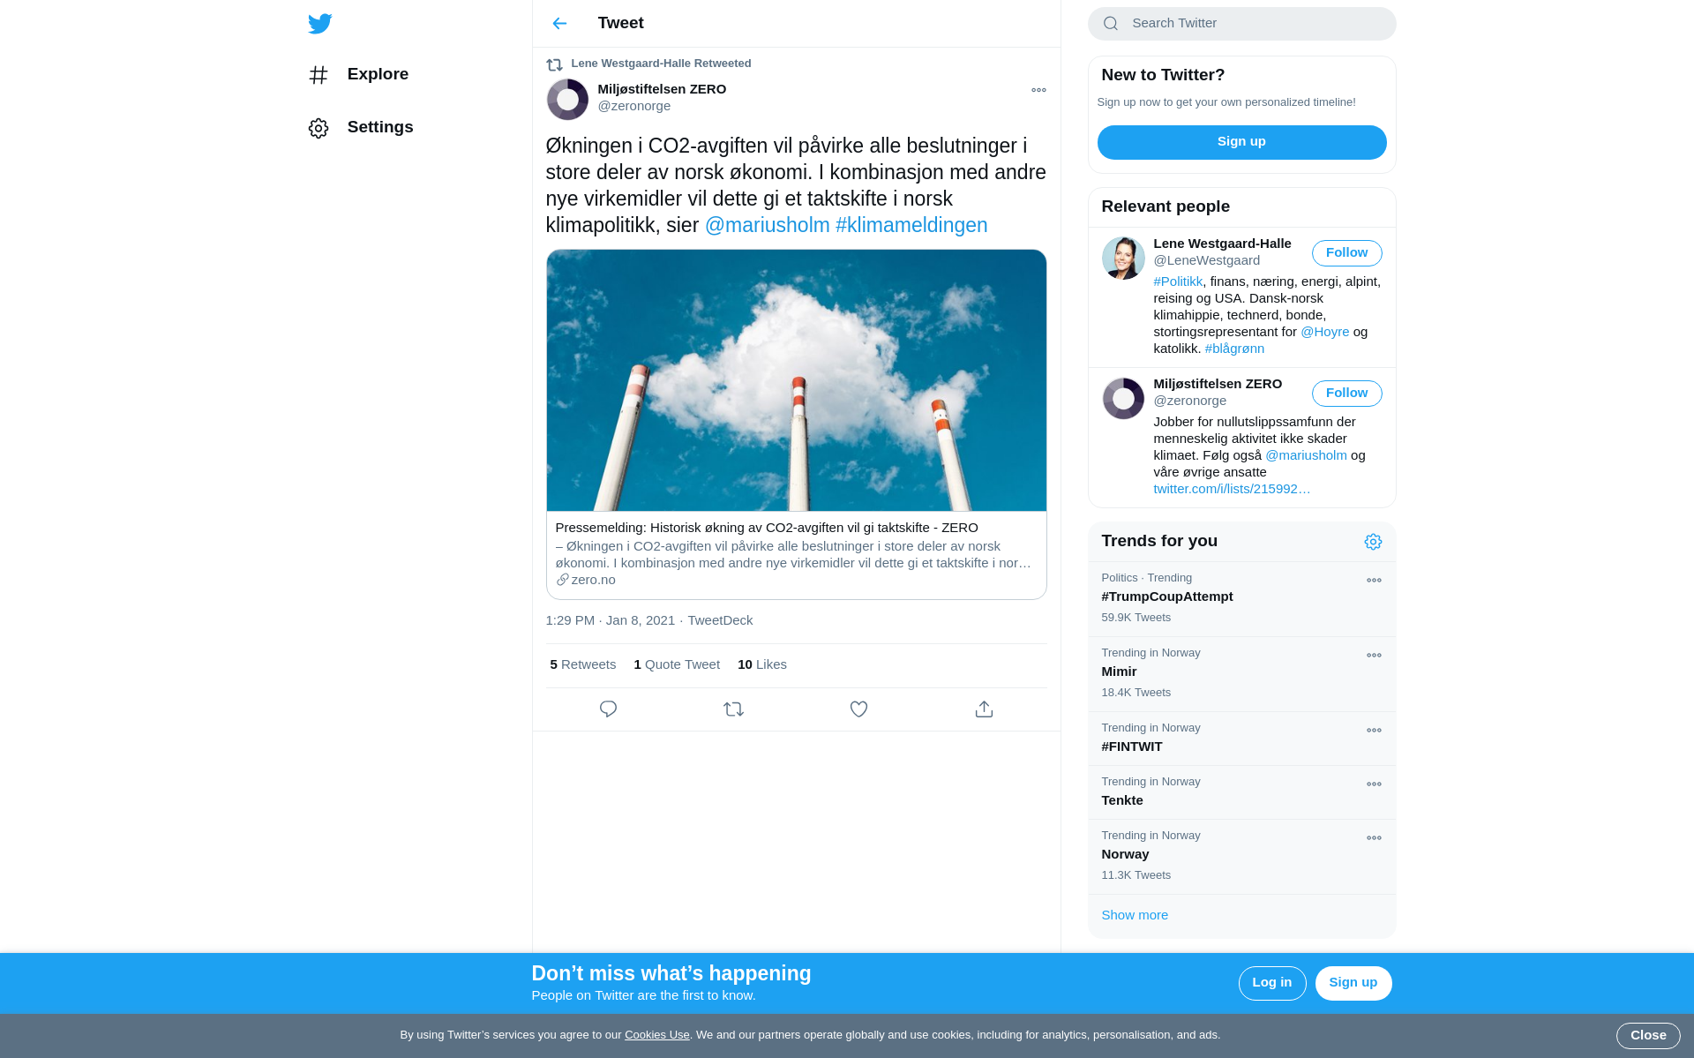
Task: Open the #blågrønn hashtag in Lene's bio
Action: [x=1234, y=349]
